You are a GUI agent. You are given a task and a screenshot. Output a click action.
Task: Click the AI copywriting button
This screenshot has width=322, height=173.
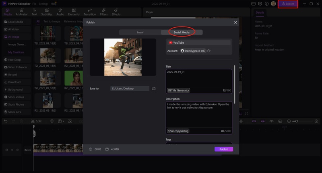click(x=178, y=131)
